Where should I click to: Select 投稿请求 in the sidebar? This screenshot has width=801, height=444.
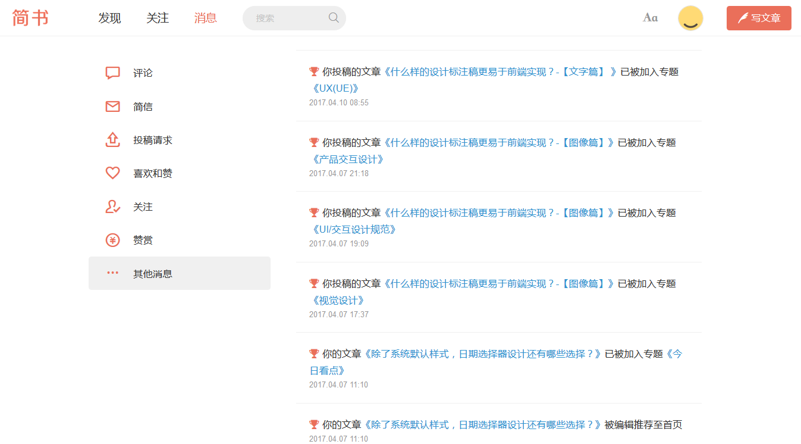click(x=153, y=140)
